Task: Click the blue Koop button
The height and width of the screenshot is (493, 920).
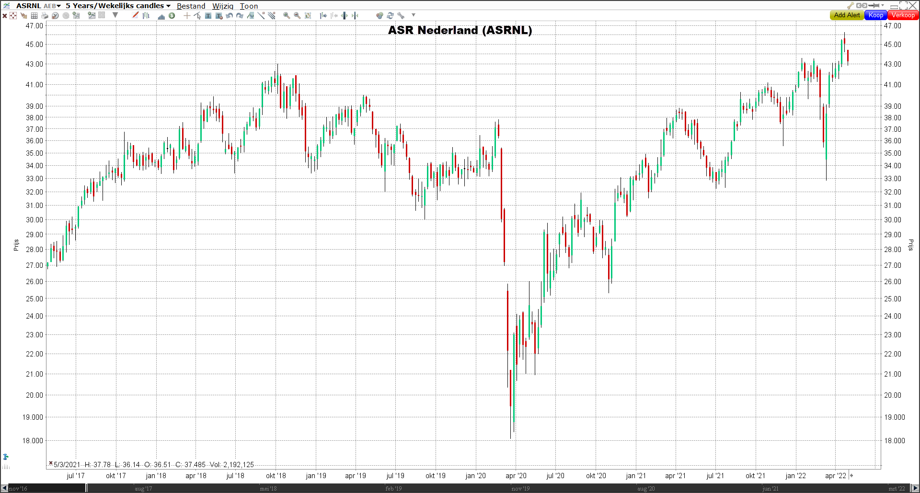Action: coord(876,15)
